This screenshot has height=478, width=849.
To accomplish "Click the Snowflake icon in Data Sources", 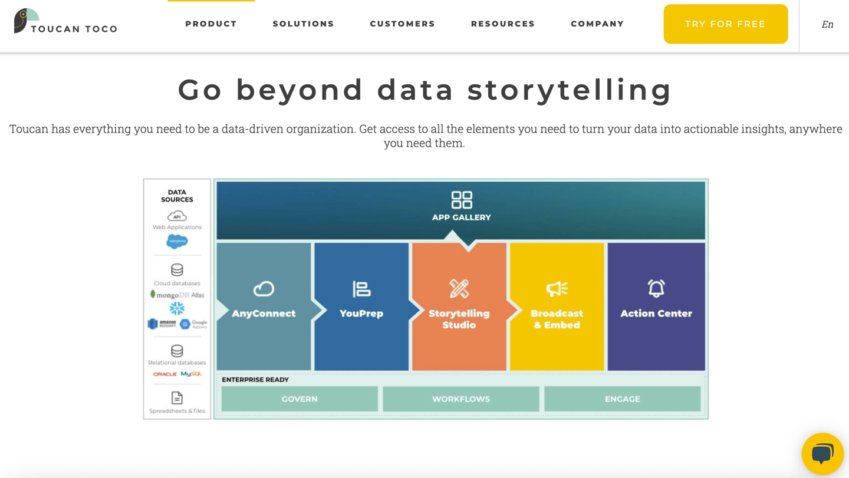I will [176, 307].
